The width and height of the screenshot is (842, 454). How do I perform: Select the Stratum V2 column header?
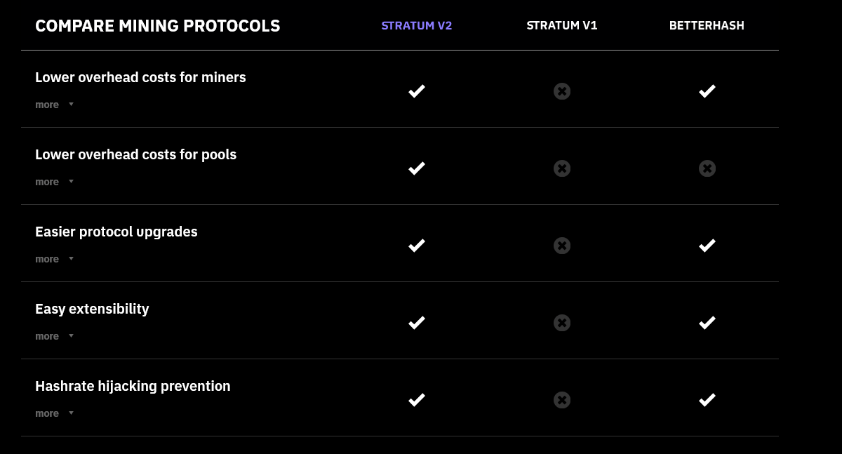(x=417, y=26)
